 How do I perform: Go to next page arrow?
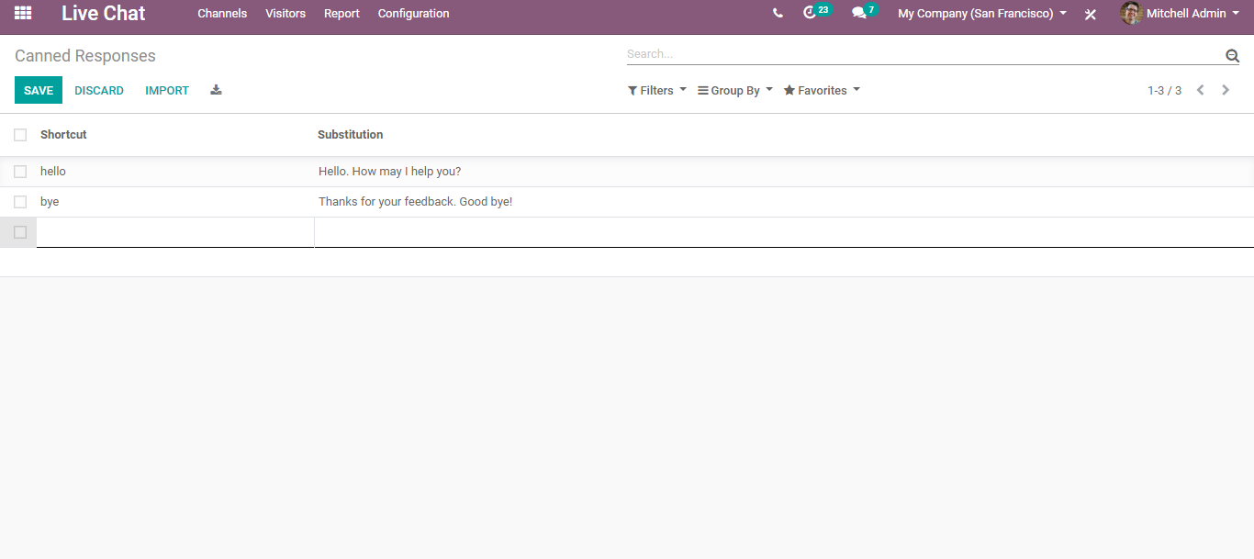(1226, 90)
